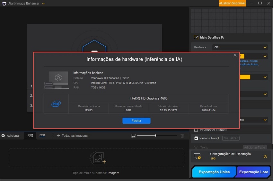This screenshot has height=181, width=273.
Task: Click the JPG export format label
Action: click(x=213, y=158)
